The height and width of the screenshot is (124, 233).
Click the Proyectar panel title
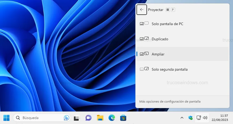click(x=156, y=10)
